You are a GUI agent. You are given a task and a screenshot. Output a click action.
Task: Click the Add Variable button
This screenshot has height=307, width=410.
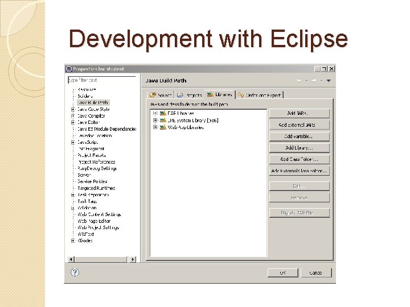300,136
